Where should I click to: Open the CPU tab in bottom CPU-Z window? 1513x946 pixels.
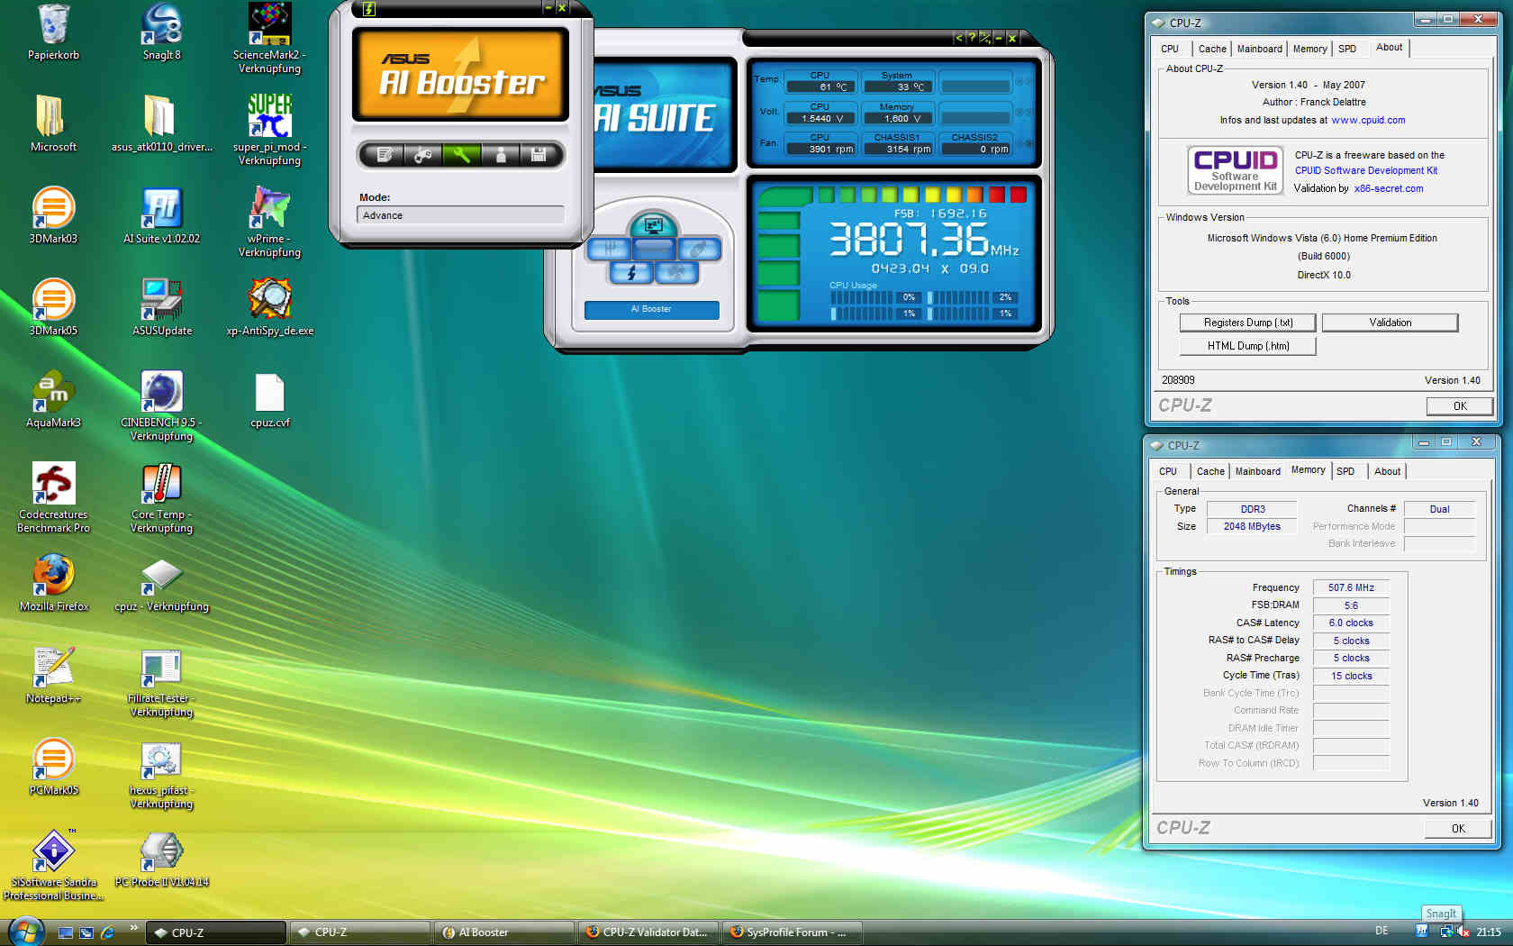1168,471
